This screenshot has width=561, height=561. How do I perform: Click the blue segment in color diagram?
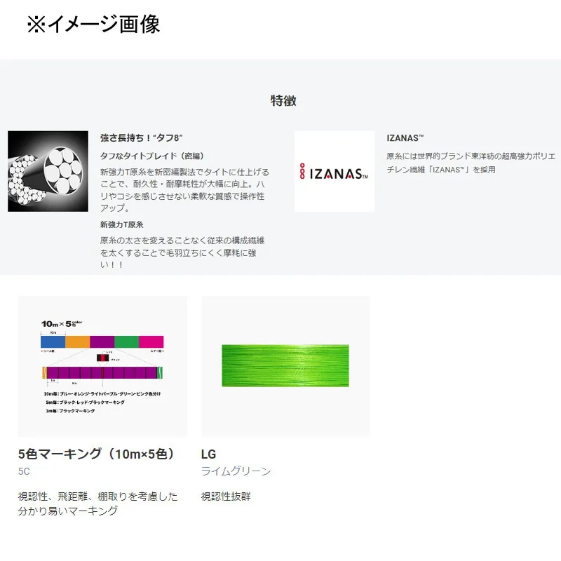point(53,342)
